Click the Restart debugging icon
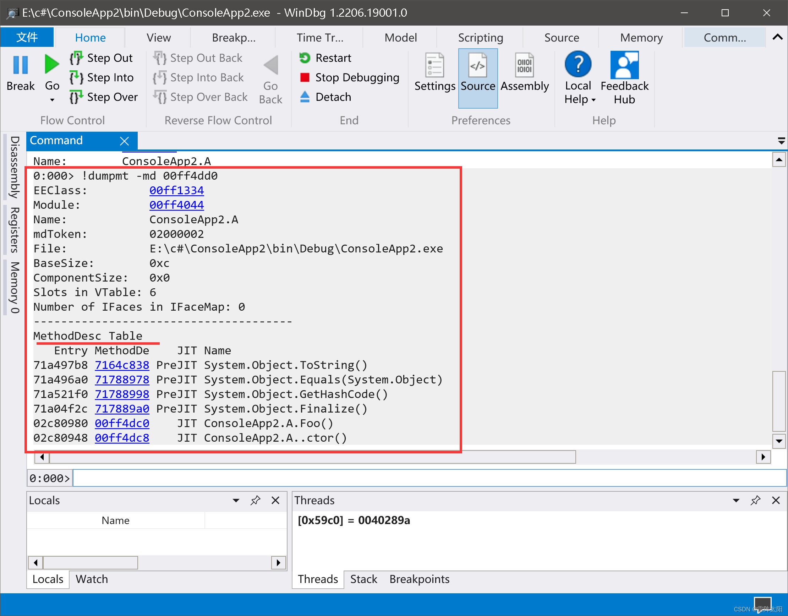This screenshot has height=616, width=788. (305, 58)
